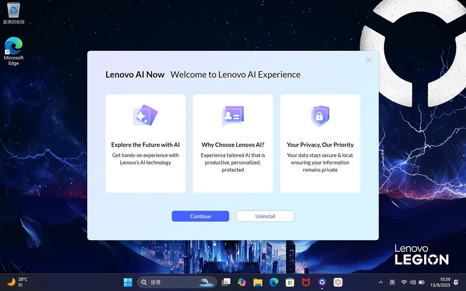This screenshot has height=291, width=466.
Task: Open the weather widget showing 28°C
Action: 17,282
